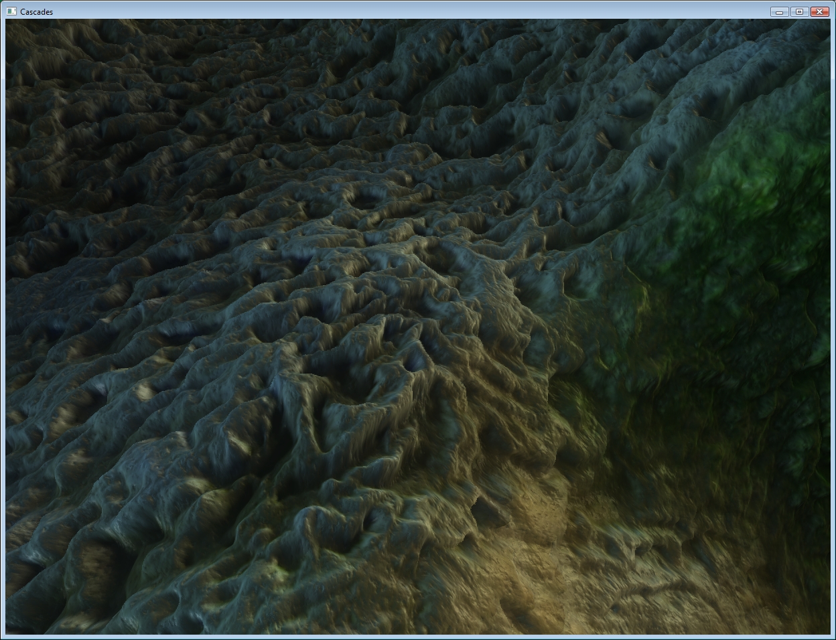836x640 pixels.
Task: Click the dark green shadowed area at right-center
Action: (723, 335)
